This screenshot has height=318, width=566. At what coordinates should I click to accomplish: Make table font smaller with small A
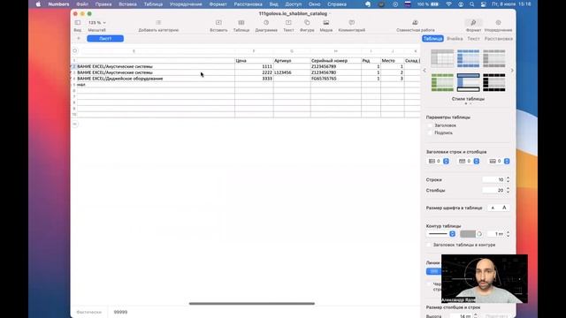click(x=493, y=208)
